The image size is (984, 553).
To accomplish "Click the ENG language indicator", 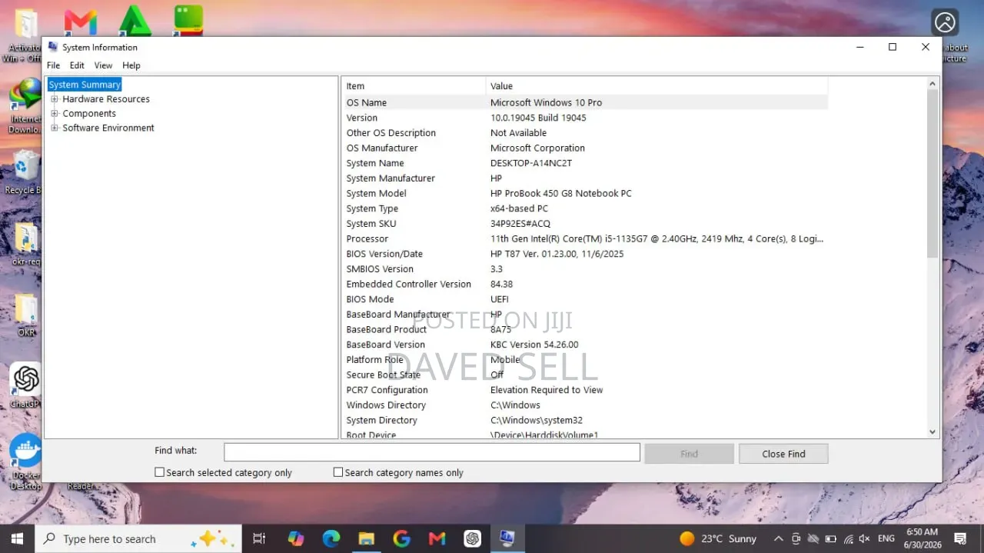I will pos(886,538).
